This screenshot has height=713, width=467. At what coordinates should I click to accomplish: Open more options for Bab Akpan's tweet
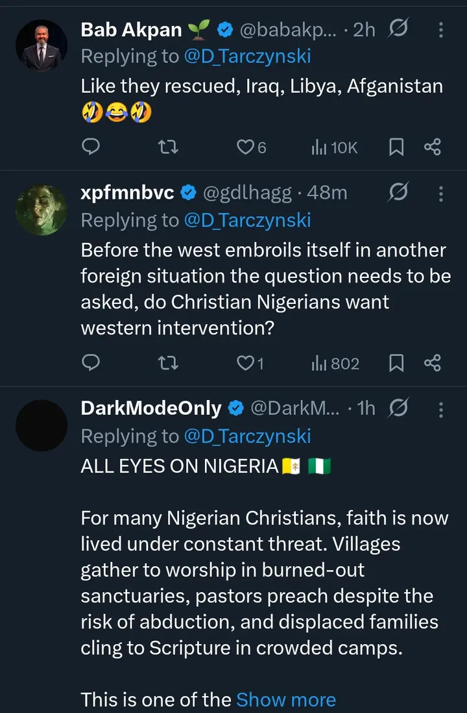coord(441,29)
